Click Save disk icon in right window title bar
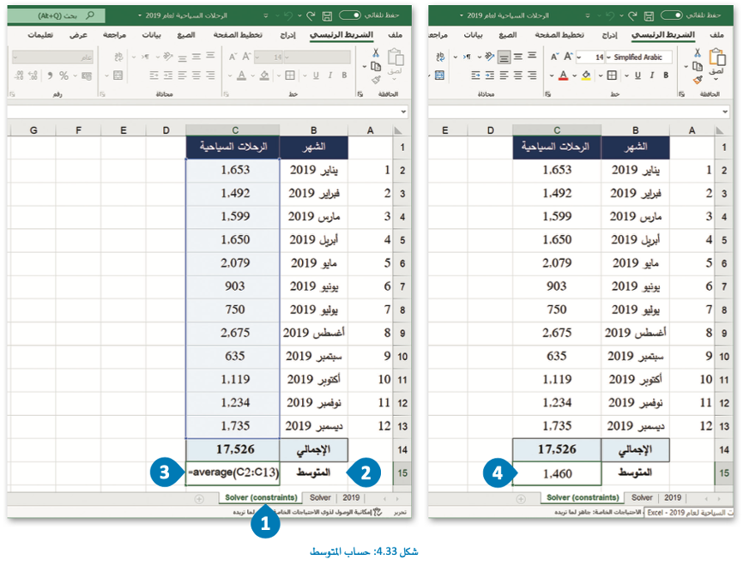 649,15
